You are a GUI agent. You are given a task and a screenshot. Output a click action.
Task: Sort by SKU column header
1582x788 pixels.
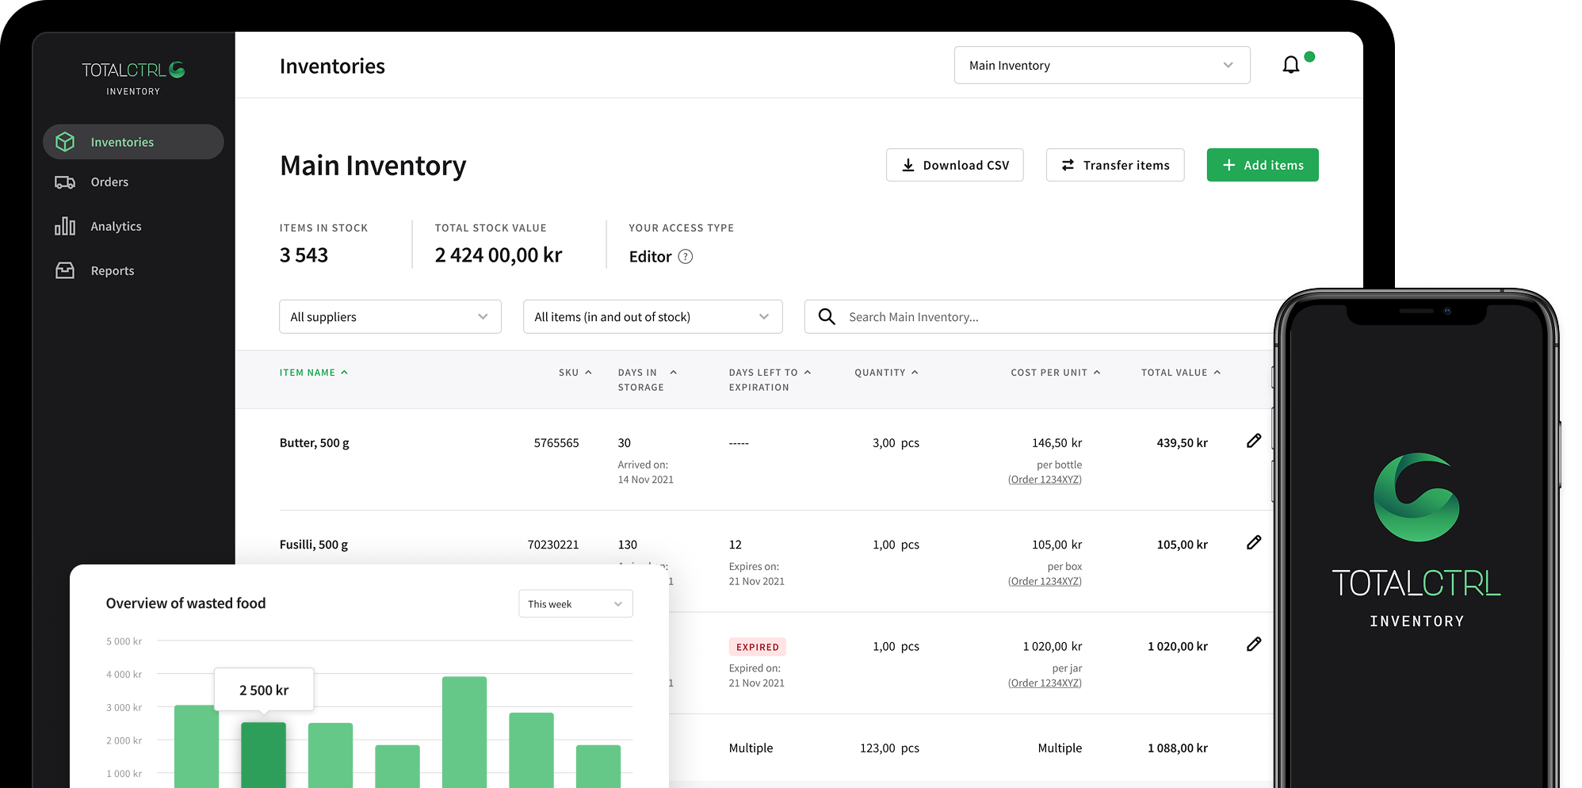point(575,373)
